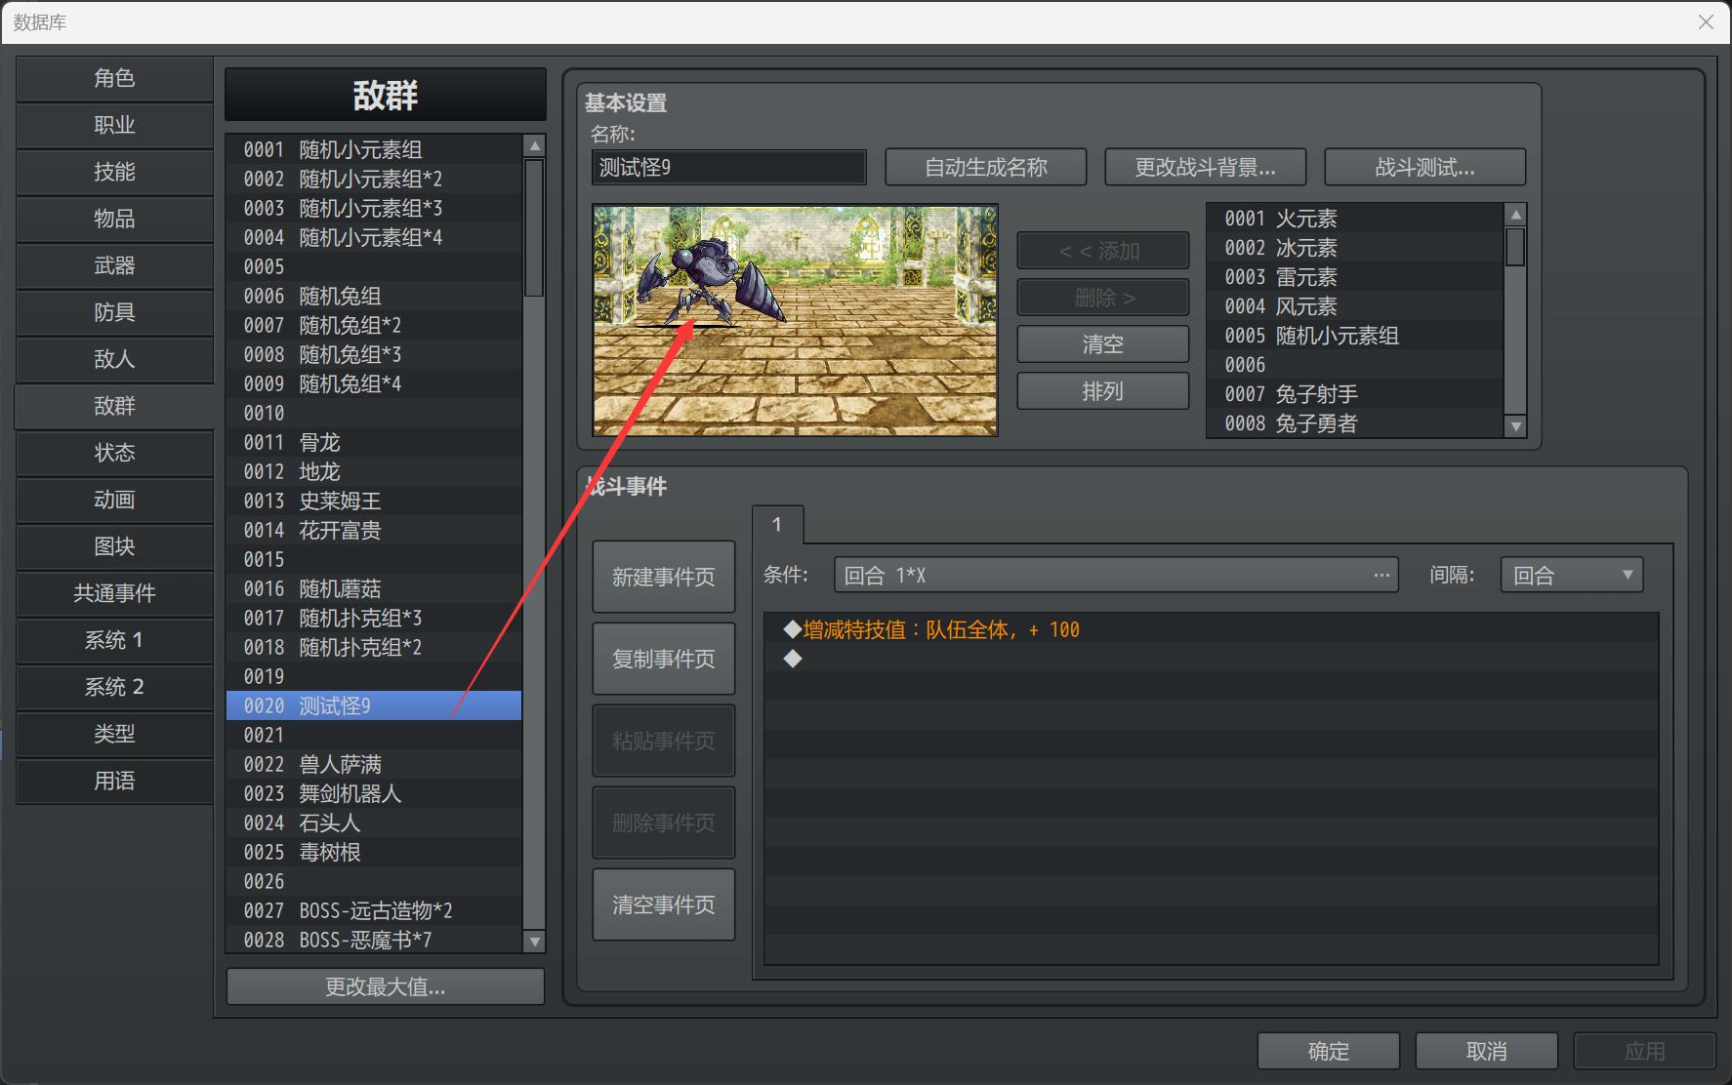Select the 共通事件 category tab
The height and width of the screenshot is (1085, 1732).
[x=114, y=593]
